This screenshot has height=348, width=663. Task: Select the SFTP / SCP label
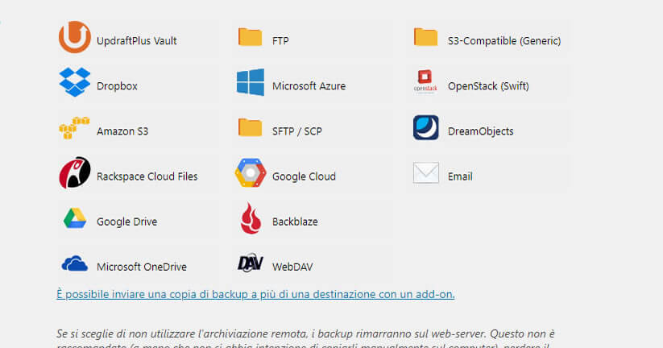click(x=296, y=131)
